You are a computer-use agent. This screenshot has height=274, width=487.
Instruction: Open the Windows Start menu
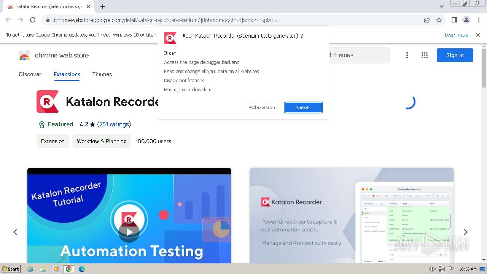pos(11,269)
